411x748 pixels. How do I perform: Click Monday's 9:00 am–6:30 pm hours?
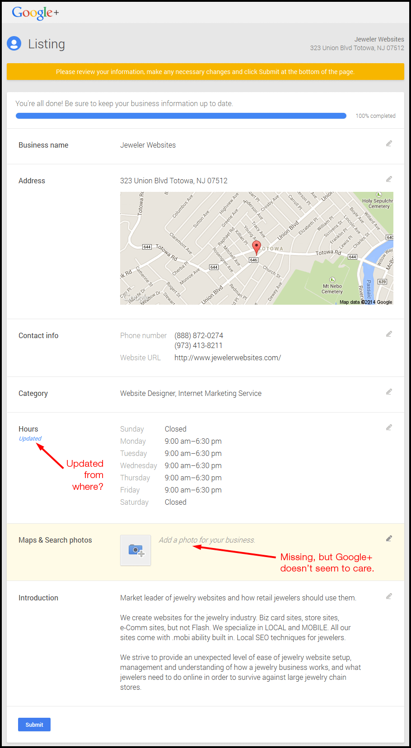click(193, 441)
